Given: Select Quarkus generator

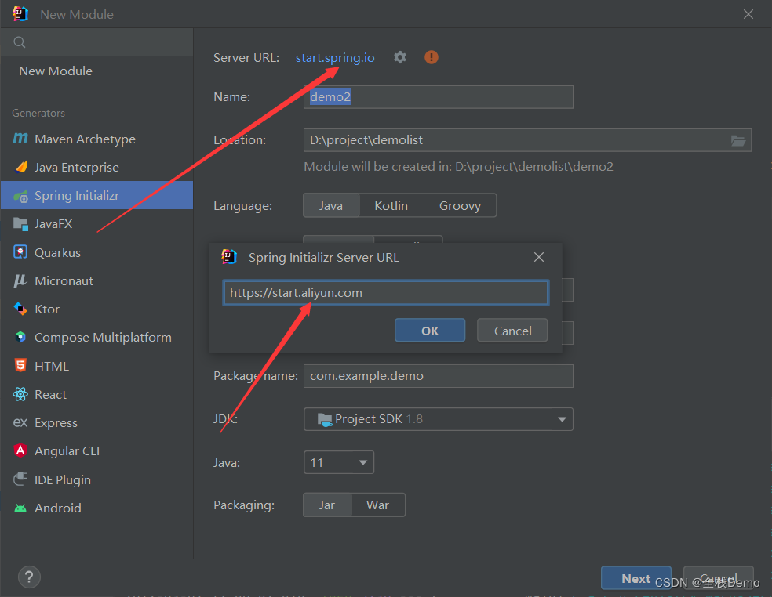Looking at the screenshot, I should tap(96, 252).
